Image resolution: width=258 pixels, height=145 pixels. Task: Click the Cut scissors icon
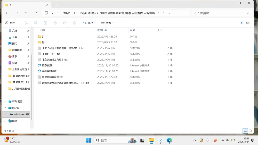point(26,23)
